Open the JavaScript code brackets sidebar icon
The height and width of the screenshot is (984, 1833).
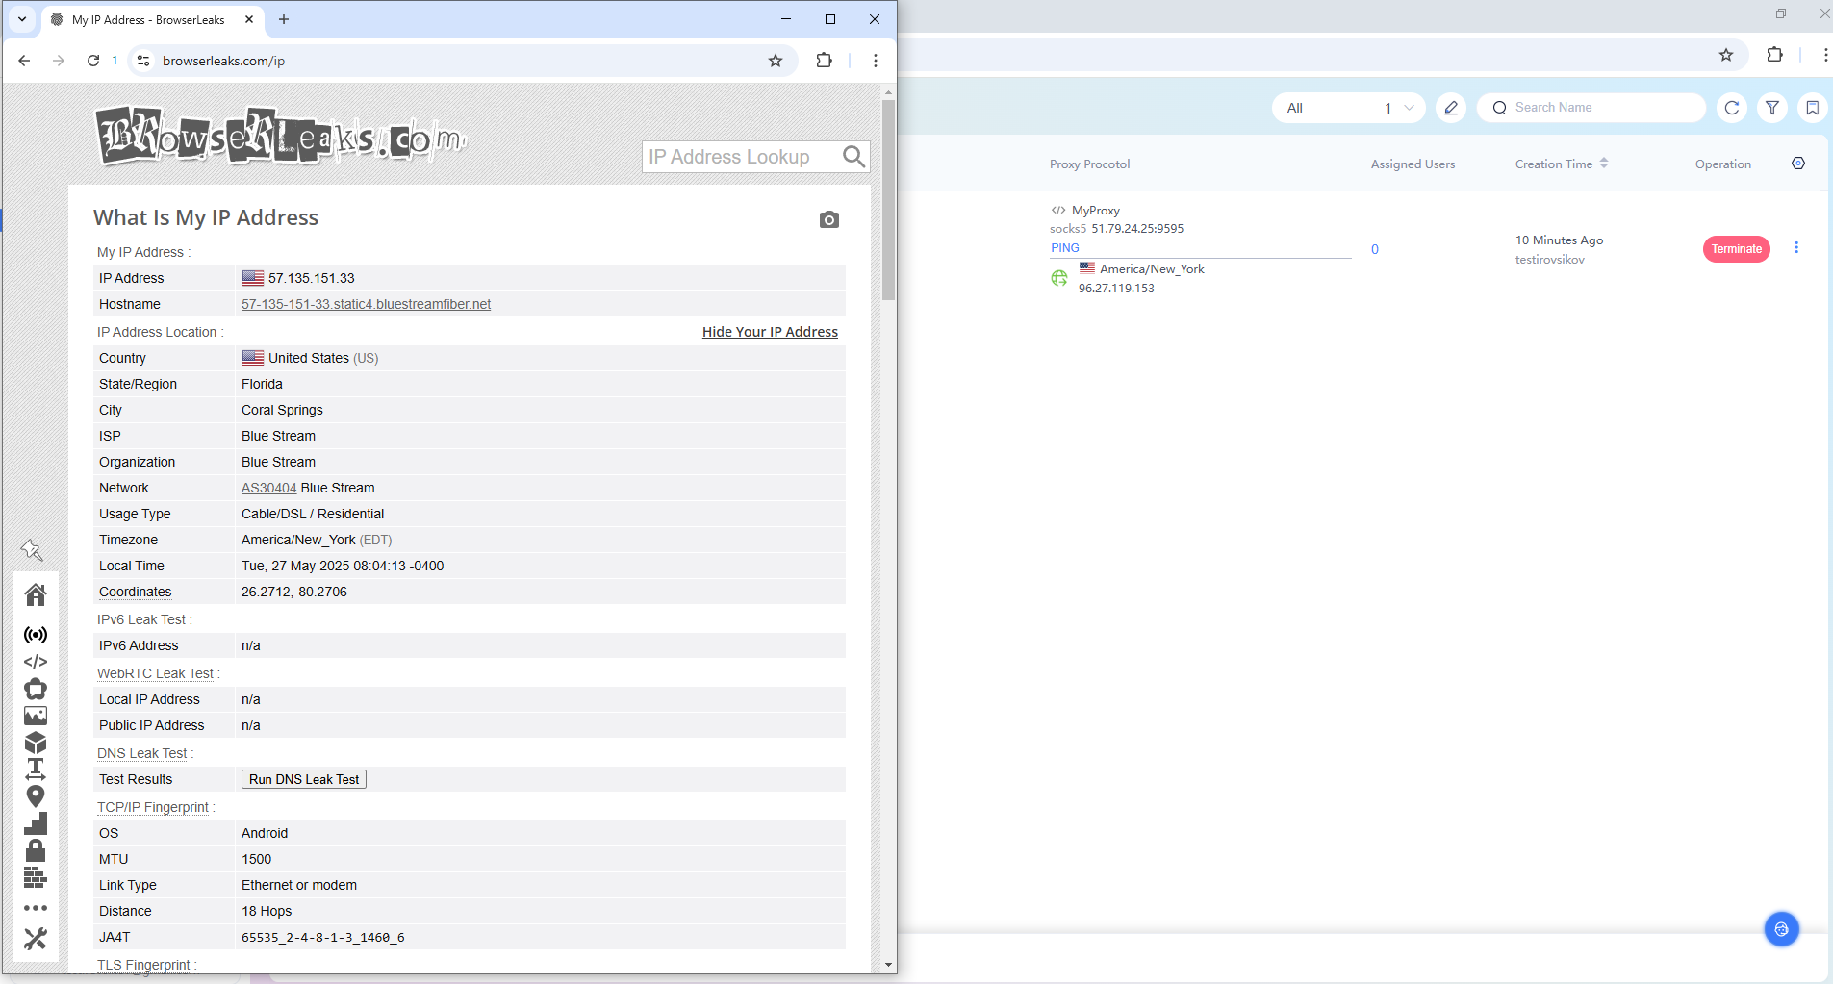pos(36,662)
